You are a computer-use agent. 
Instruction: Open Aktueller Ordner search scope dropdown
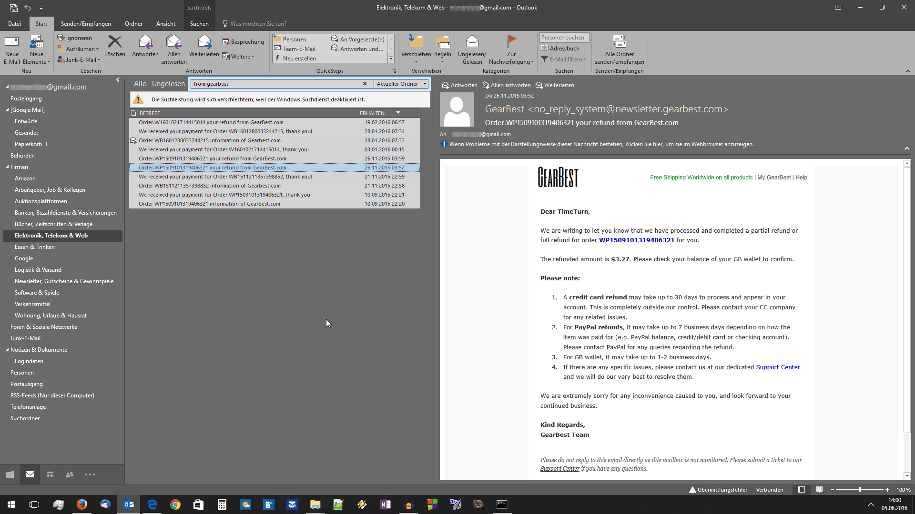point(401,84)
